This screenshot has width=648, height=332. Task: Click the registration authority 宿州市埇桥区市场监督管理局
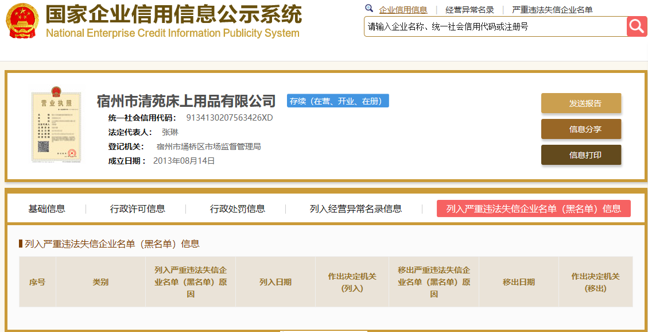(209, 147)
